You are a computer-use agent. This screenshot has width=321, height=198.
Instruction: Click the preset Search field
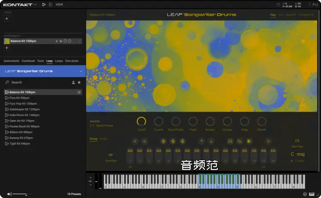pyautogui.click(x=34, y=82)
